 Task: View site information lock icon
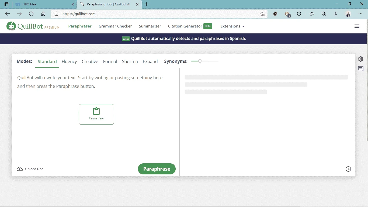pos(57,14)
